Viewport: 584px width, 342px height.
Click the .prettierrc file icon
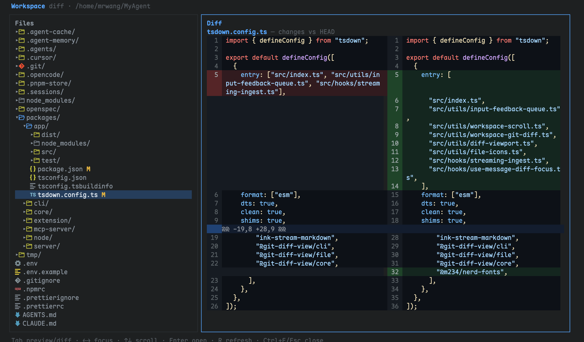click(x=18, y=306)
